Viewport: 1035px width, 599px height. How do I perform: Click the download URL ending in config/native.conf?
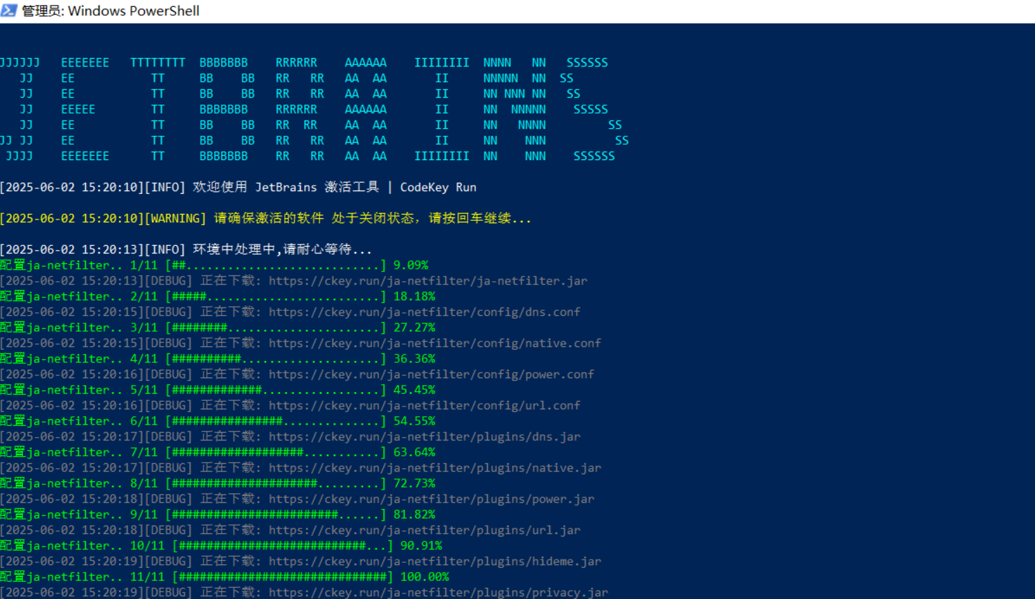click(435, 343)
